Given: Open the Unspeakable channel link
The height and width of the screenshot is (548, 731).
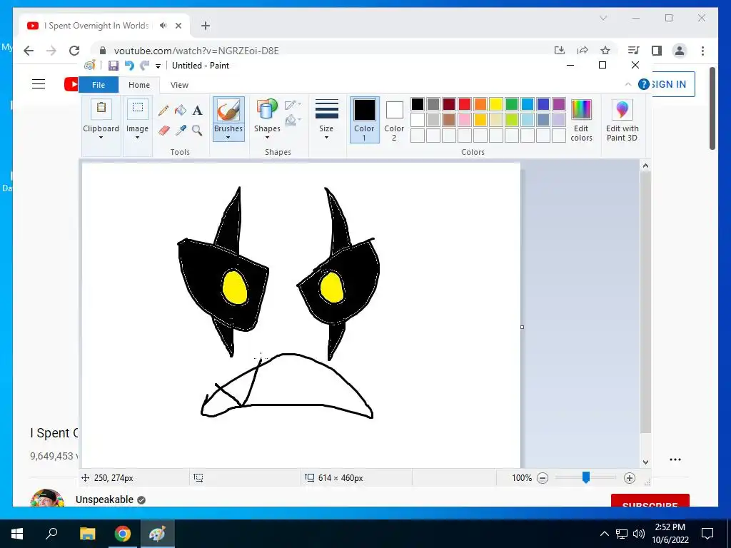Looking at the screenshot, I should click(104, 499).
